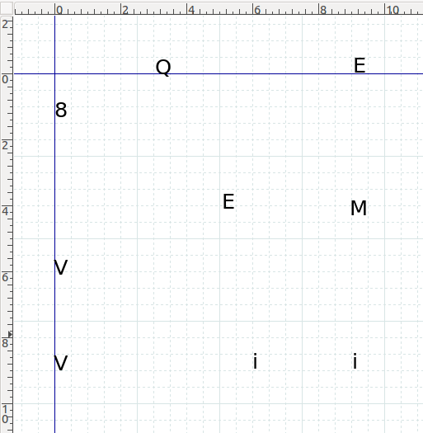Image resolution: width=423 pixels, height=433 pixels.
Task: Select the E located left of M
Action: click(x=228, y=201)
